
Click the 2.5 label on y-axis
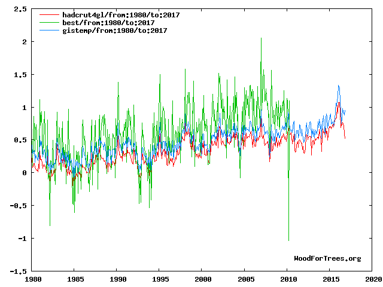[20, 10]
